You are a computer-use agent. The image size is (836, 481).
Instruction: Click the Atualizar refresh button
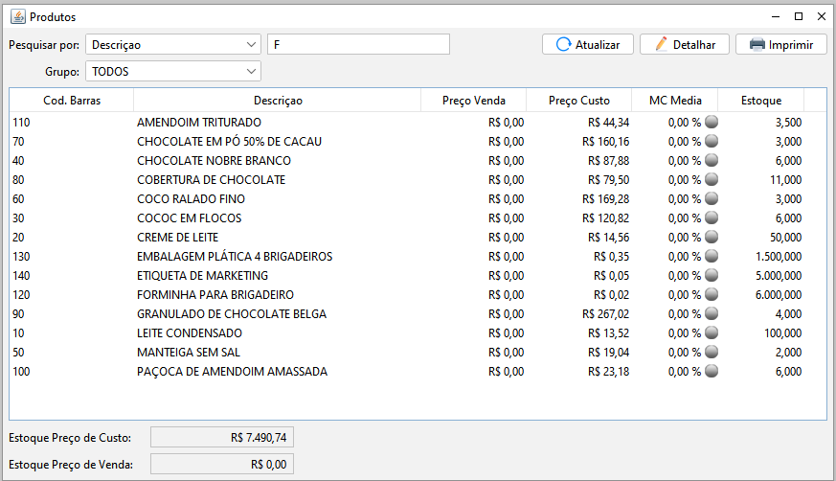(587, 44)
